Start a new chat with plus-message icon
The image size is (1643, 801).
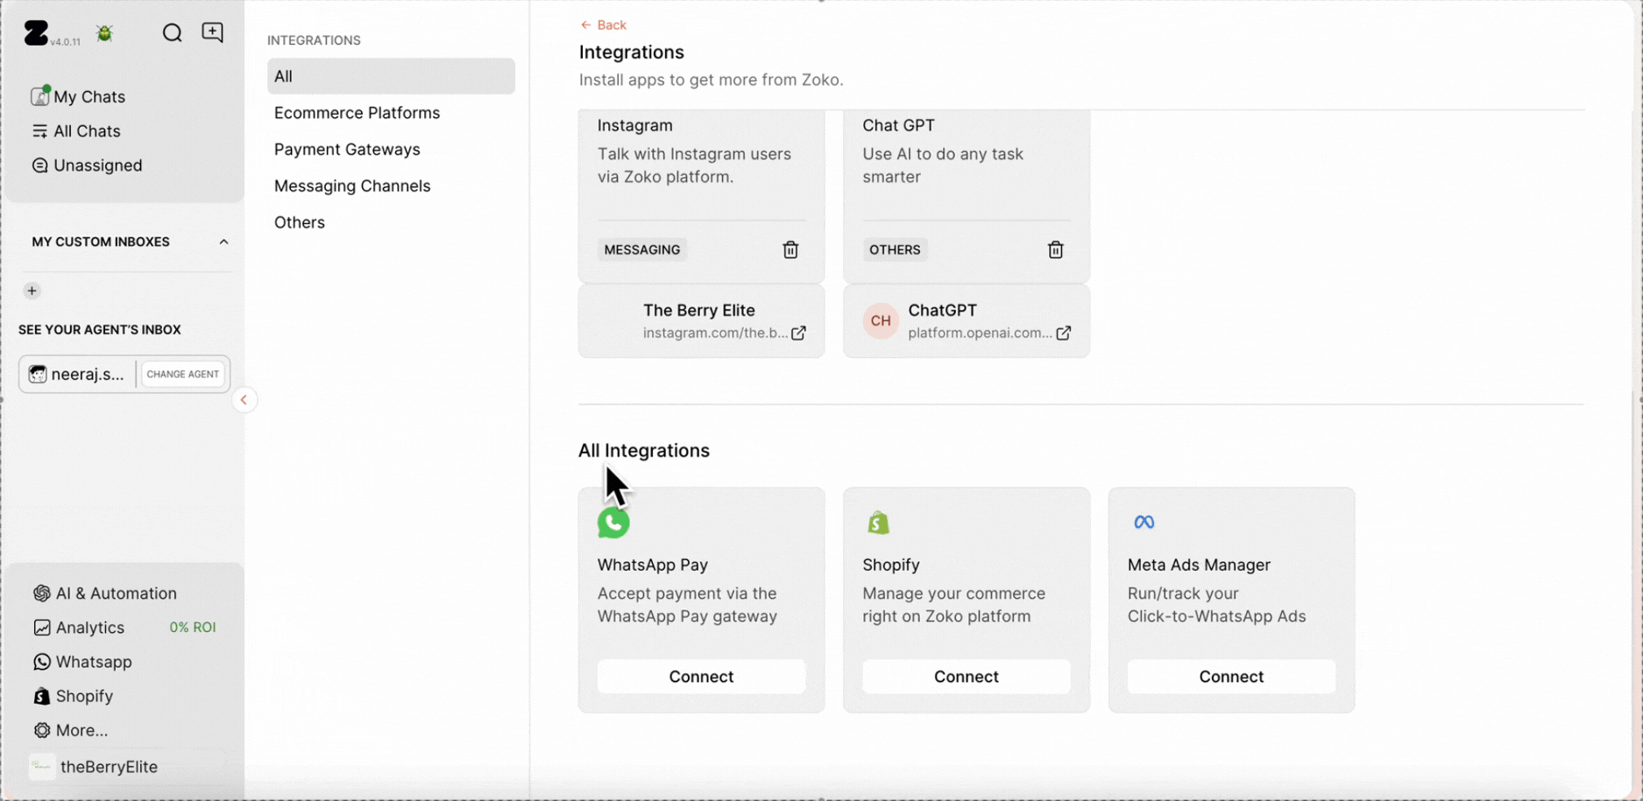tap(213, 32)
